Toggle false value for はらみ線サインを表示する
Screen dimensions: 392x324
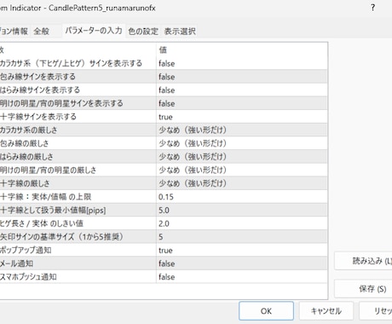(x=242, y=90)
